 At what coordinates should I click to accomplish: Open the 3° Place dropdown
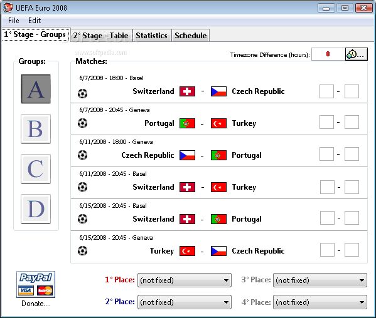(320, 280)
